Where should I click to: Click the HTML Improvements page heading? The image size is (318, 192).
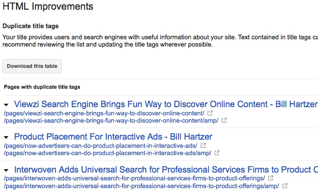[x=48, y=6]
